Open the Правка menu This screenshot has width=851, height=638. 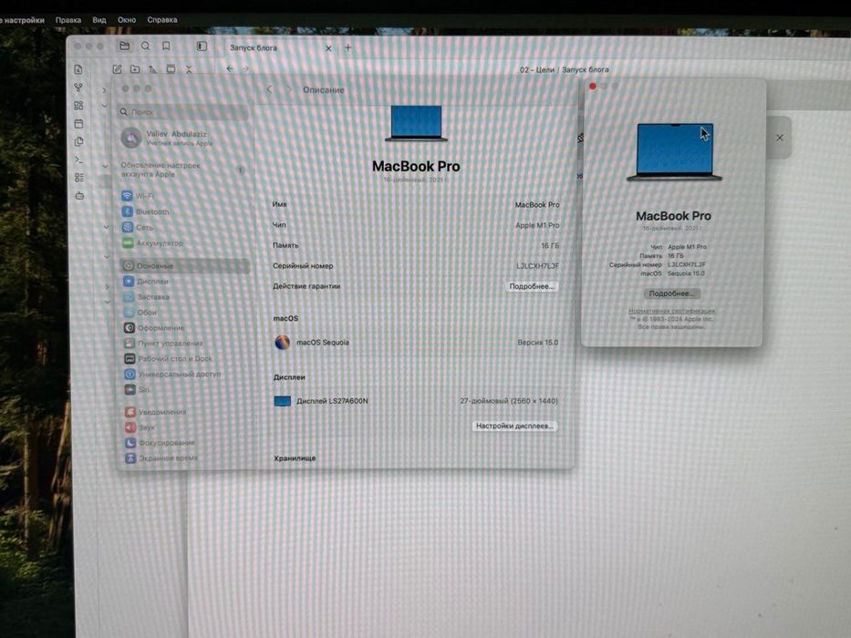point(68,20)
